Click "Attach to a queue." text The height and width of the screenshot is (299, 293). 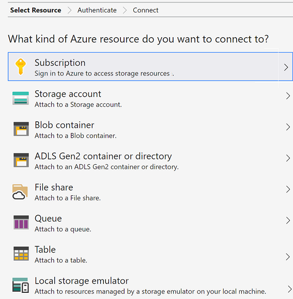[63, 229]
